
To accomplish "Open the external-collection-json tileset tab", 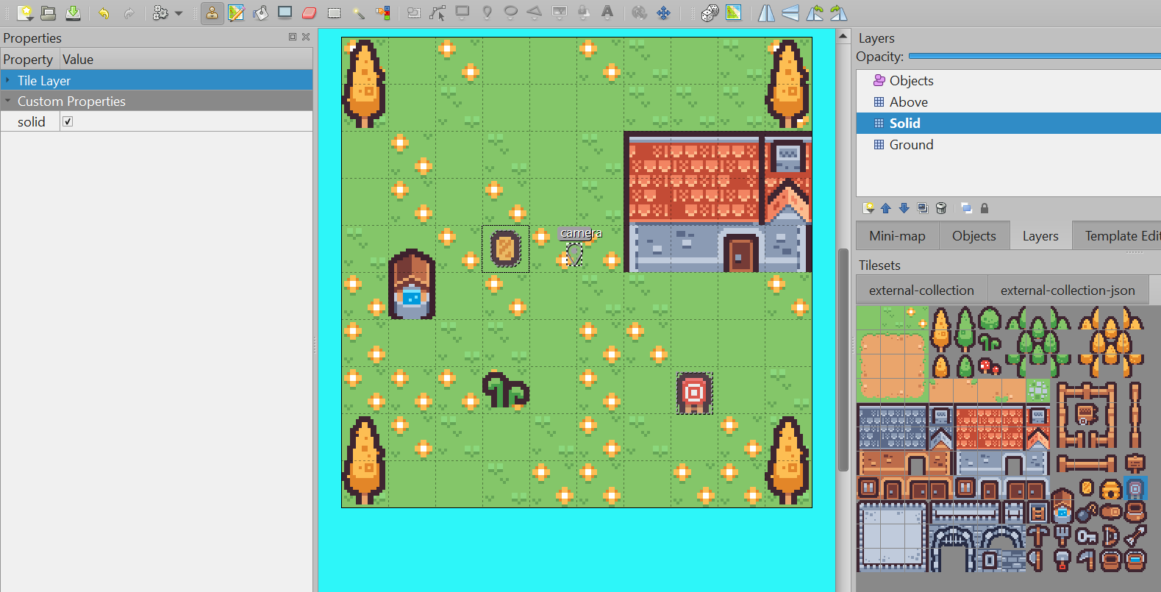I will pos(1067,290).
